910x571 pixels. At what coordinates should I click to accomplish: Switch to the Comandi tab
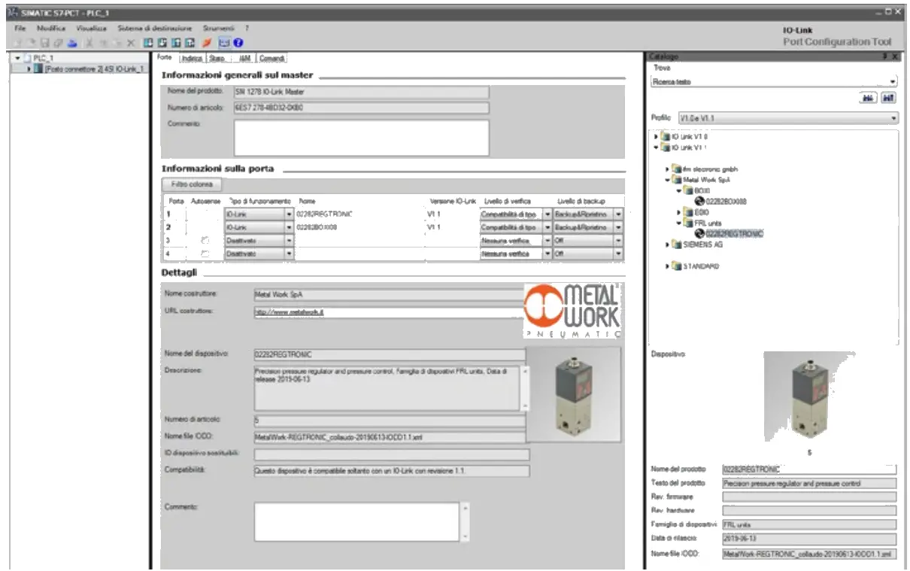pyautogui.click(x=272, y=58)
